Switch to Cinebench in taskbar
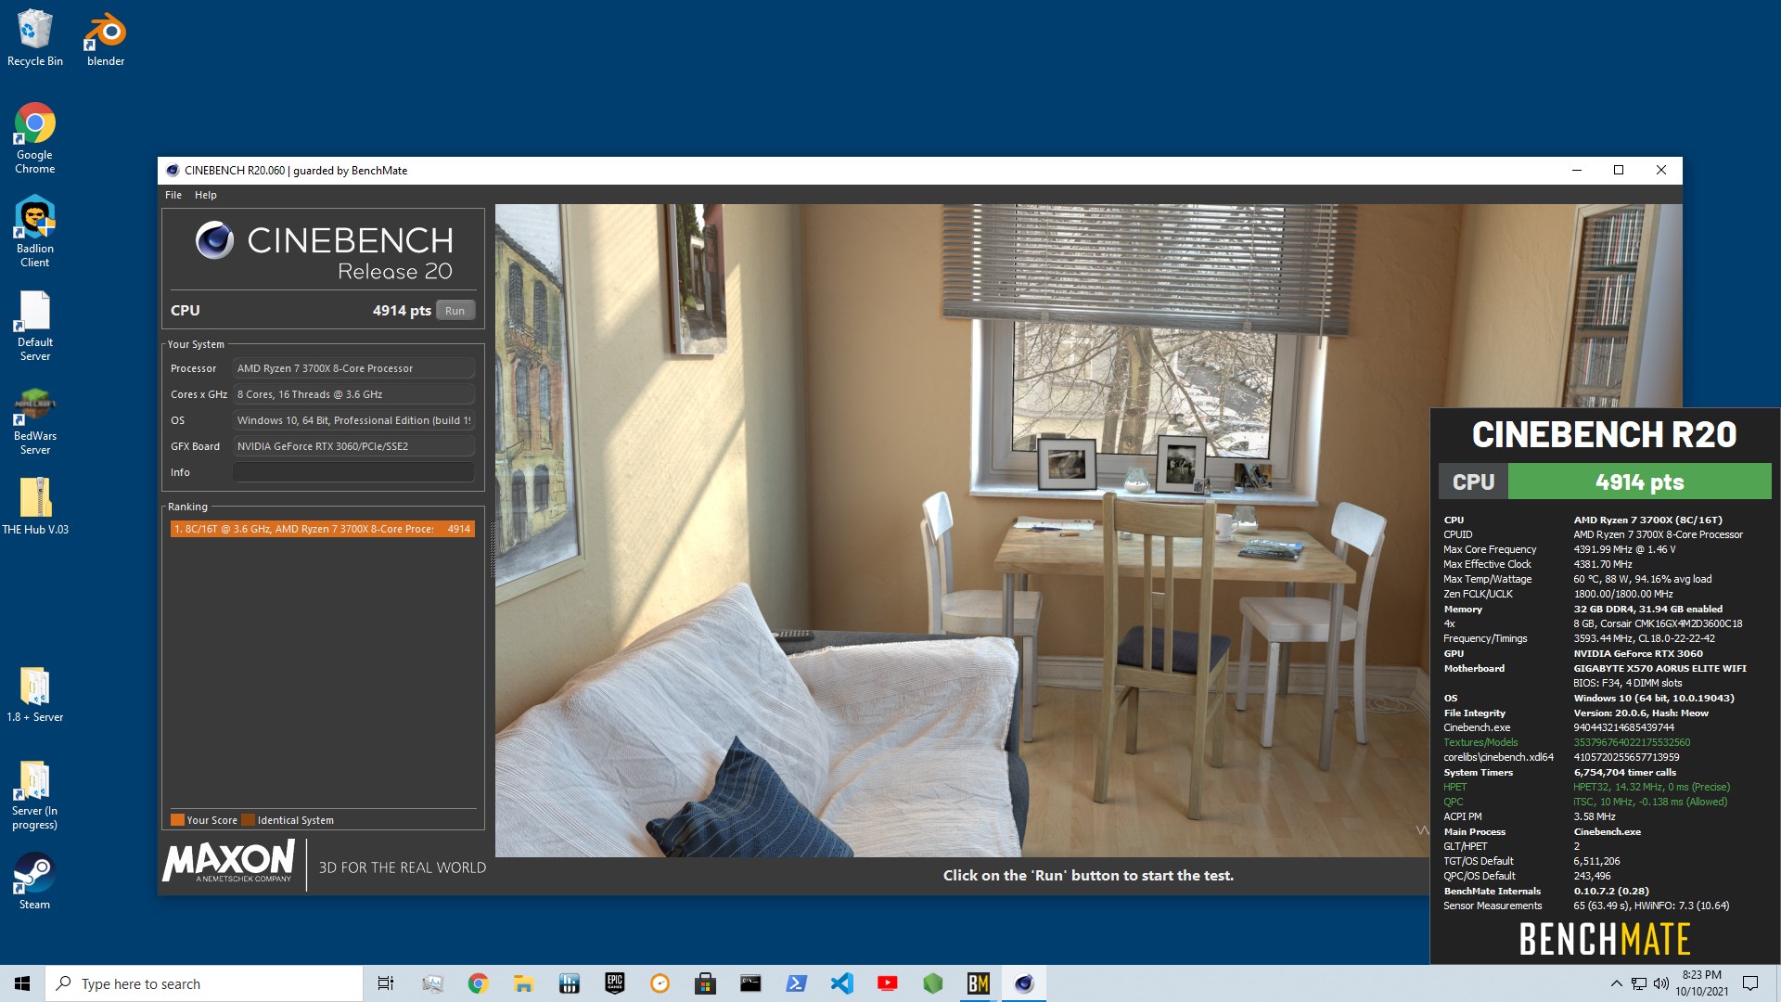Viewport: 1781px width, 1002px height. (1023, 983)
